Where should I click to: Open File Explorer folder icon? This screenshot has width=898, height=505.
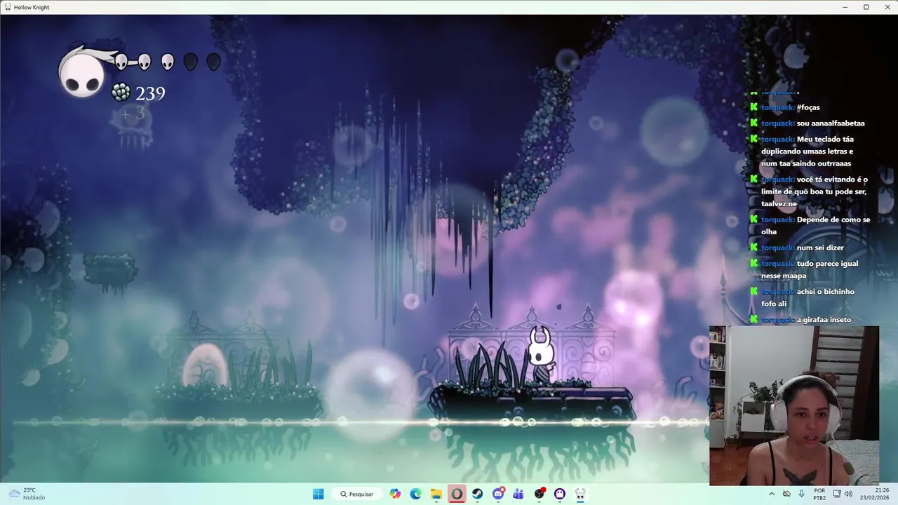tap(436, 494)
